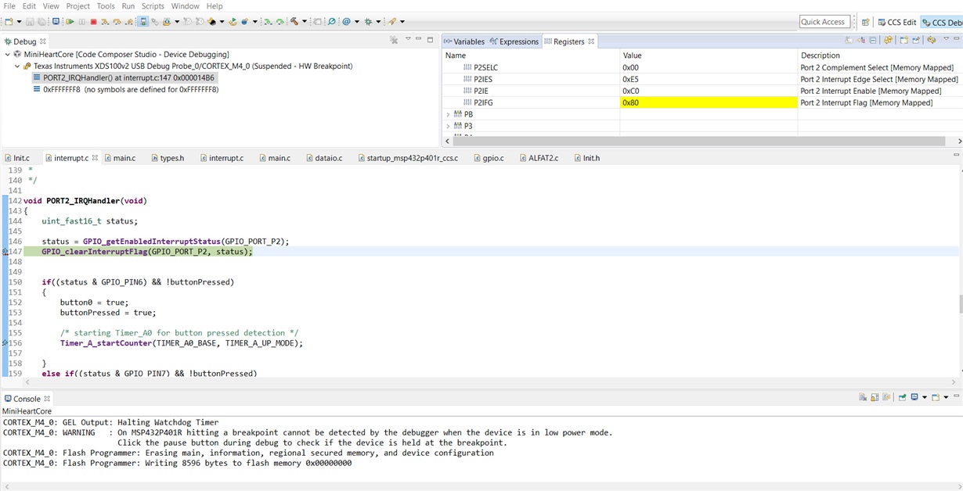Switch to the startup_msp432p401r_ccs.c editor tab
This screenshot has width=963, height=491.
[x=412, y=158]
